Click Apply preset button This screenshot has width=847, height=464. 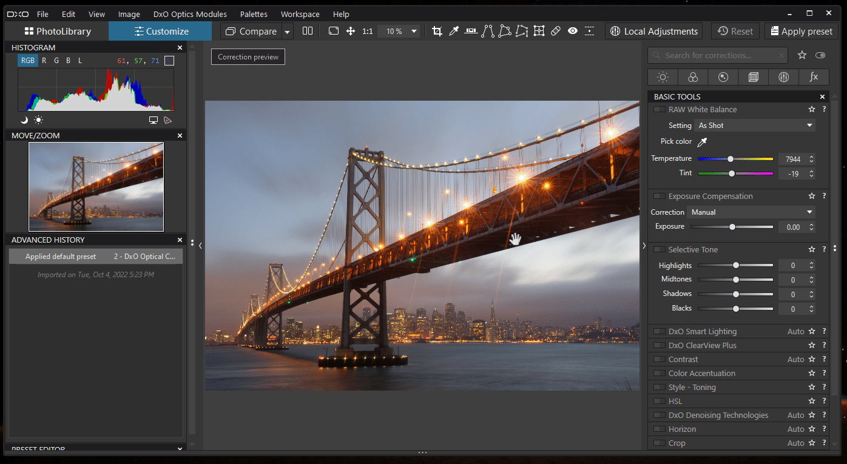(x=801, y=31)
